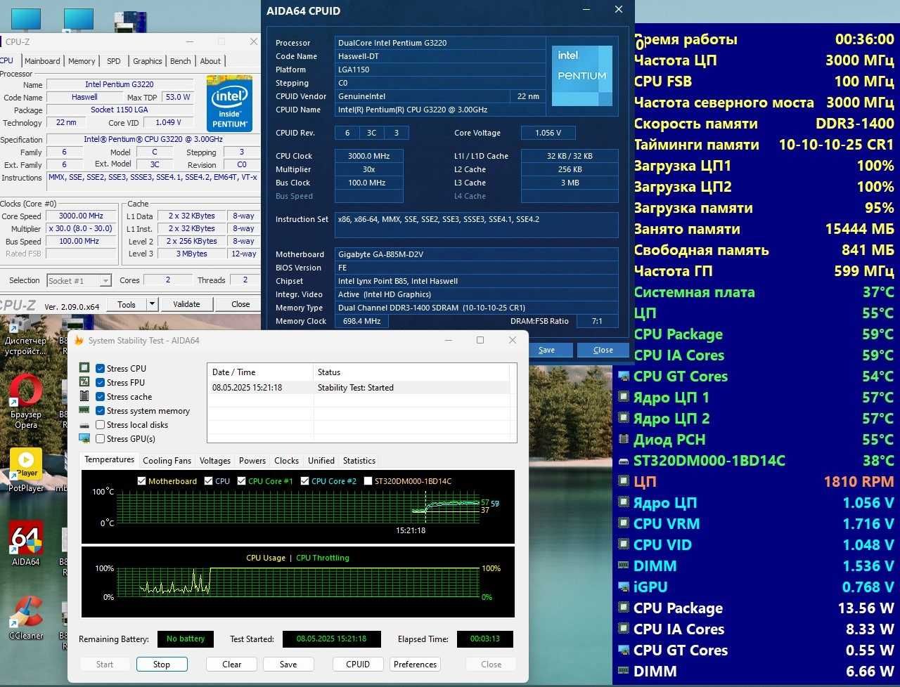Switch to the Voltages tab
The height and width of the screenshot is (687, 900).
click(x=215, y=461)
